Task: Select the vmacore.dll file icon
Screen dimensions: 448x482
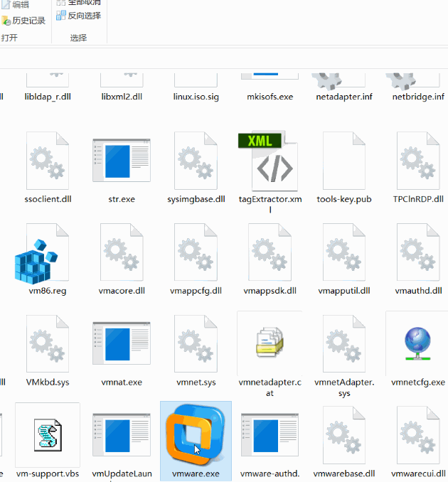Action: point(122,252)
